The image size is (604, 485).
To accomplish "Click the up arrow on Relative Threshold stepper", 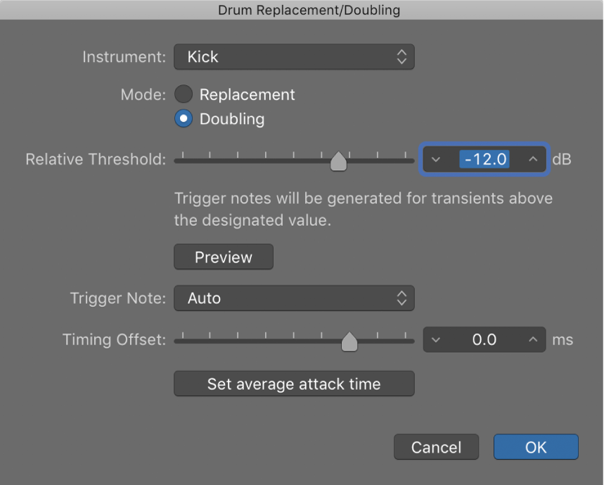I will (531, 159).
